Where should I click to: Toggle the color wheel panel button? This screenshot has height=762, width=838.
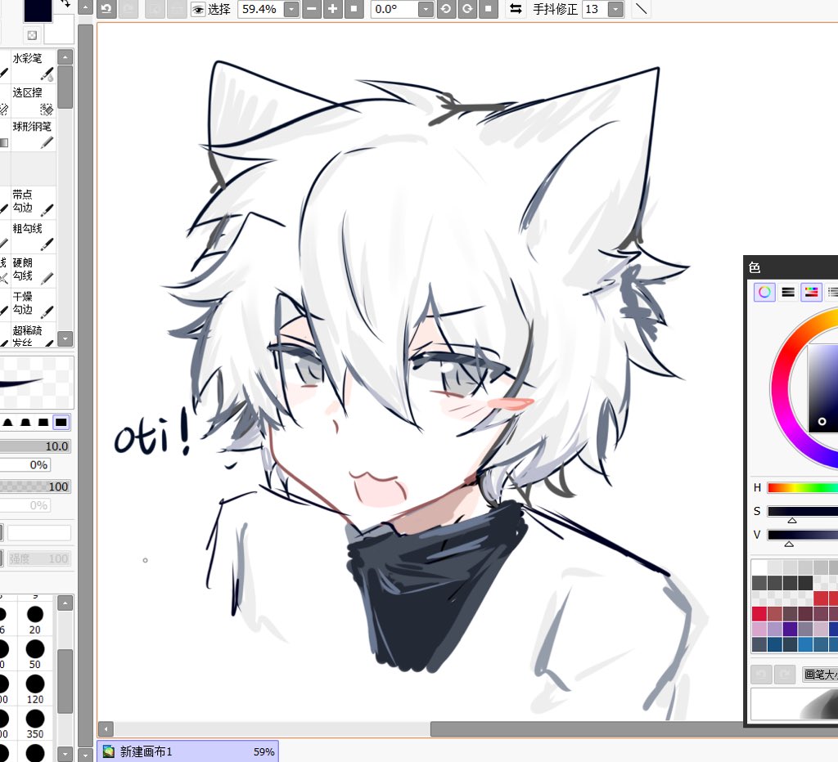[x=765, y=292]
